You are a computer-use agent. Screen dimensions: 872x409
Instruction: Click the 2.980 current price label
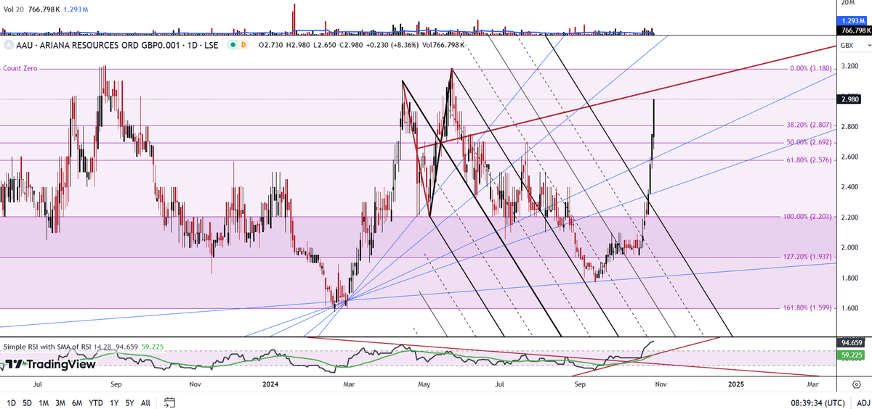[x=847, y=99]
